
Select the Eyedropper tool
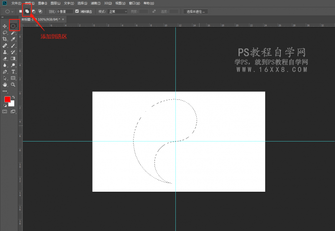[x=13, y=39]
